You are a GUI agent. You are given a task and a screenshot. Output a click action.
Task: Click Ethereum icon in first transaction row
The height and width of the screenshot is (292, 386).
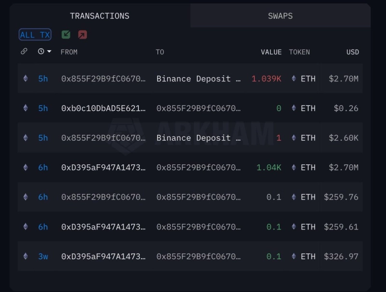point(26,79)
